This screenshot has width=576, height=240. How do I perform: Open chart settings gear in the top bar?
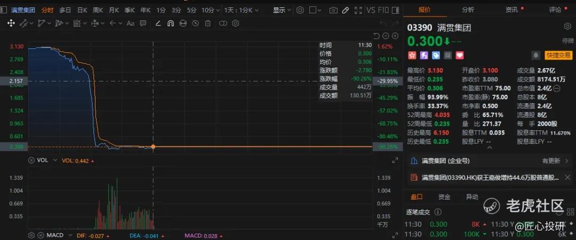(300, 10)
